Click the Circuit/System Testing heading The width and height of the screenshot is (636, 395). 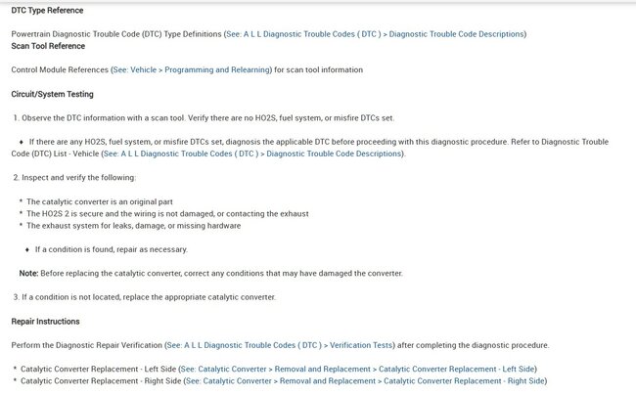tap(54, 94)
